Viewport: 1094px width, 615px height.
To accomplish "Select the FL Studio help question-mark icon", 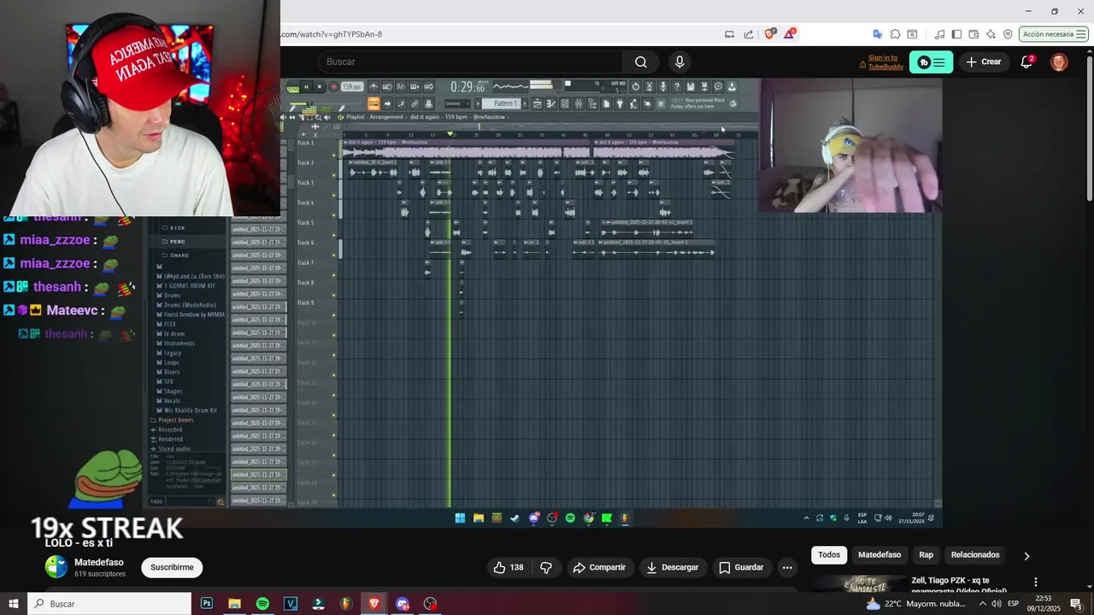I will pyautogui.click(x=677, y=86).
